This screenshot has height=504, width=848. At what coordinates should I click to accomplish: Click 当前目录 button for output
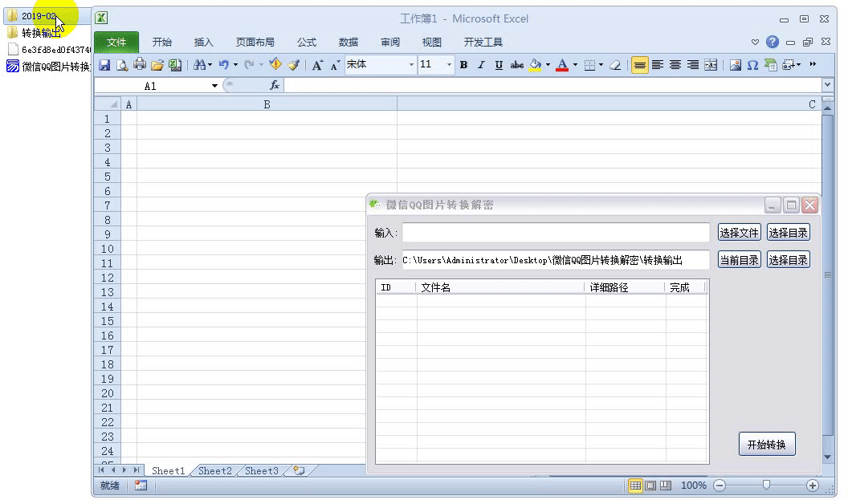740,260
